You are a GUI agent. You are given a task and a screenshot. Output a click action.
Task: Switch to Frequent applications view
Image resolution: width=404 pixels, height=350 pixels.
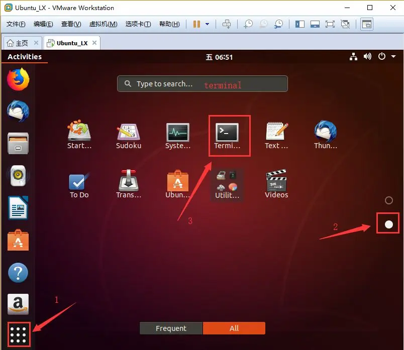pos(171,328)
